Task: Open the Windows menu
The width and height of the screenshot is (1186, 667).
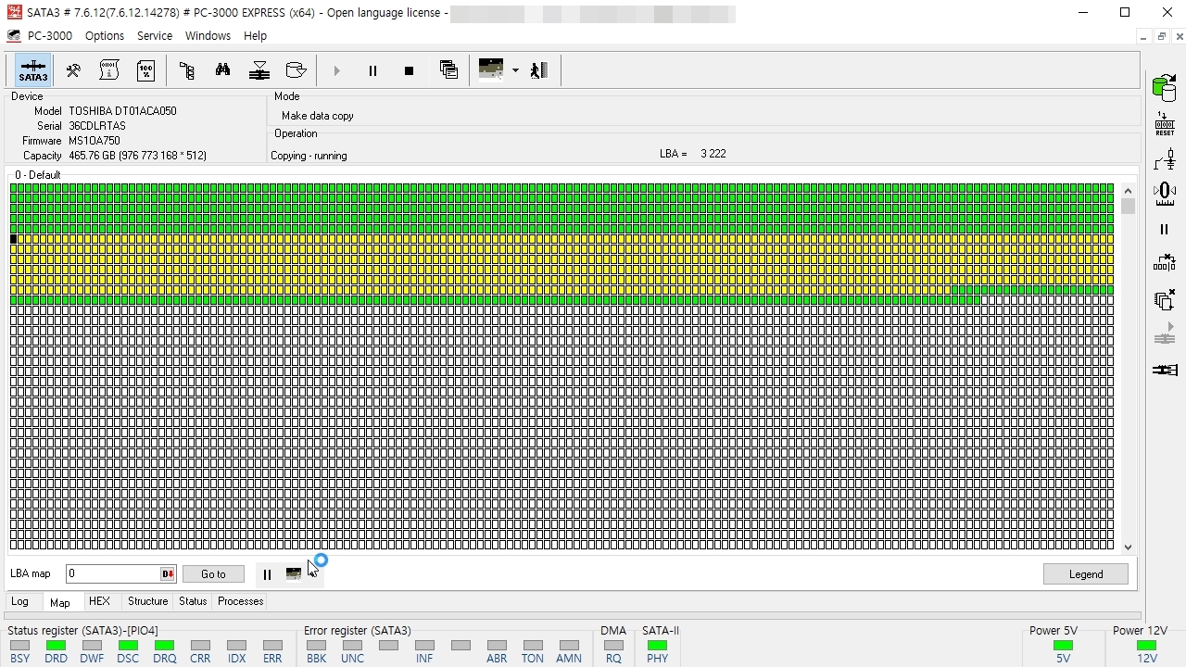Action: [x=208, y=35]
